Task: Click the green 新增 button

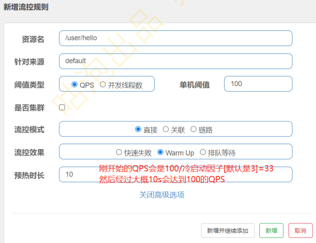Action: (x=271, y=230)
